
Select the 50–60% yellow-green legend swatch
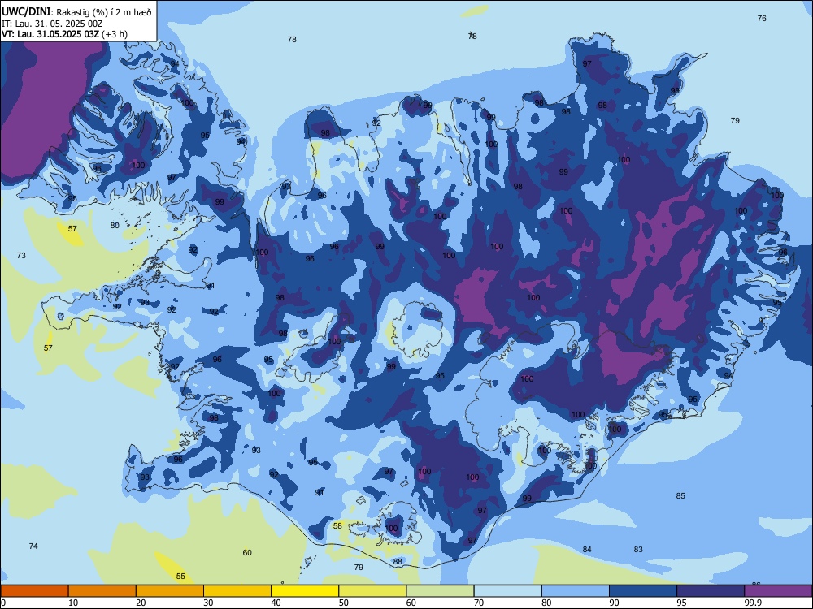click(372, 591)
